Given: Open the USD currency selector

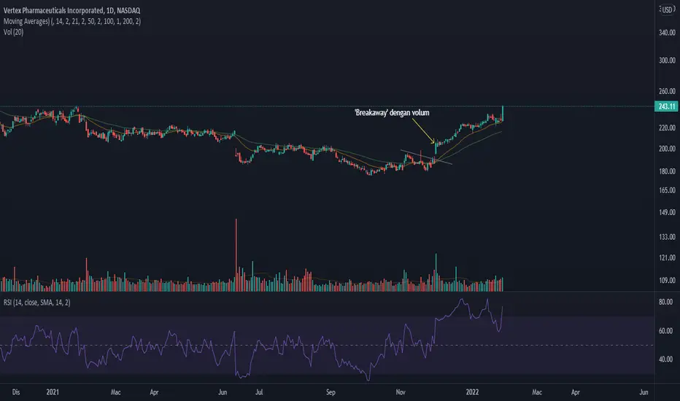Looking at the screenshot, I should (x=667, y=9).
